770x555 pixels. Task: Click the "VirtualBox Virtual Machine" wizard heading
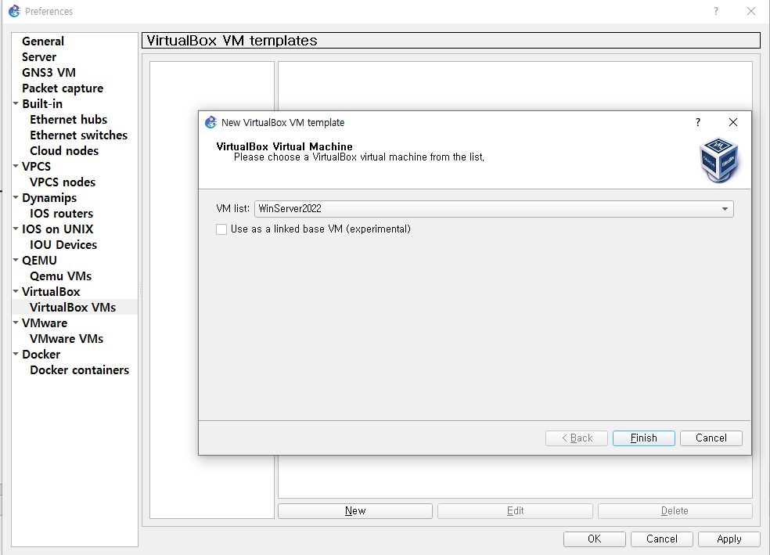coord(284,146)
